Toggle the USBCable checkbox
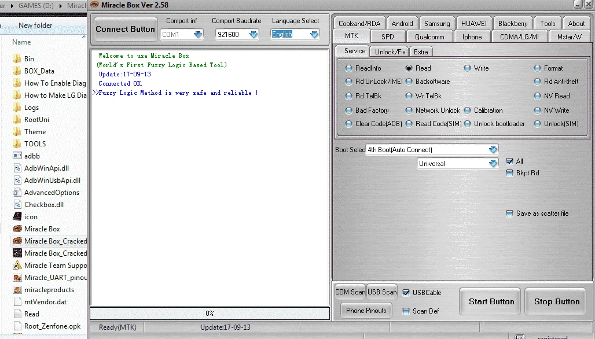 click(x=406, y=292)
